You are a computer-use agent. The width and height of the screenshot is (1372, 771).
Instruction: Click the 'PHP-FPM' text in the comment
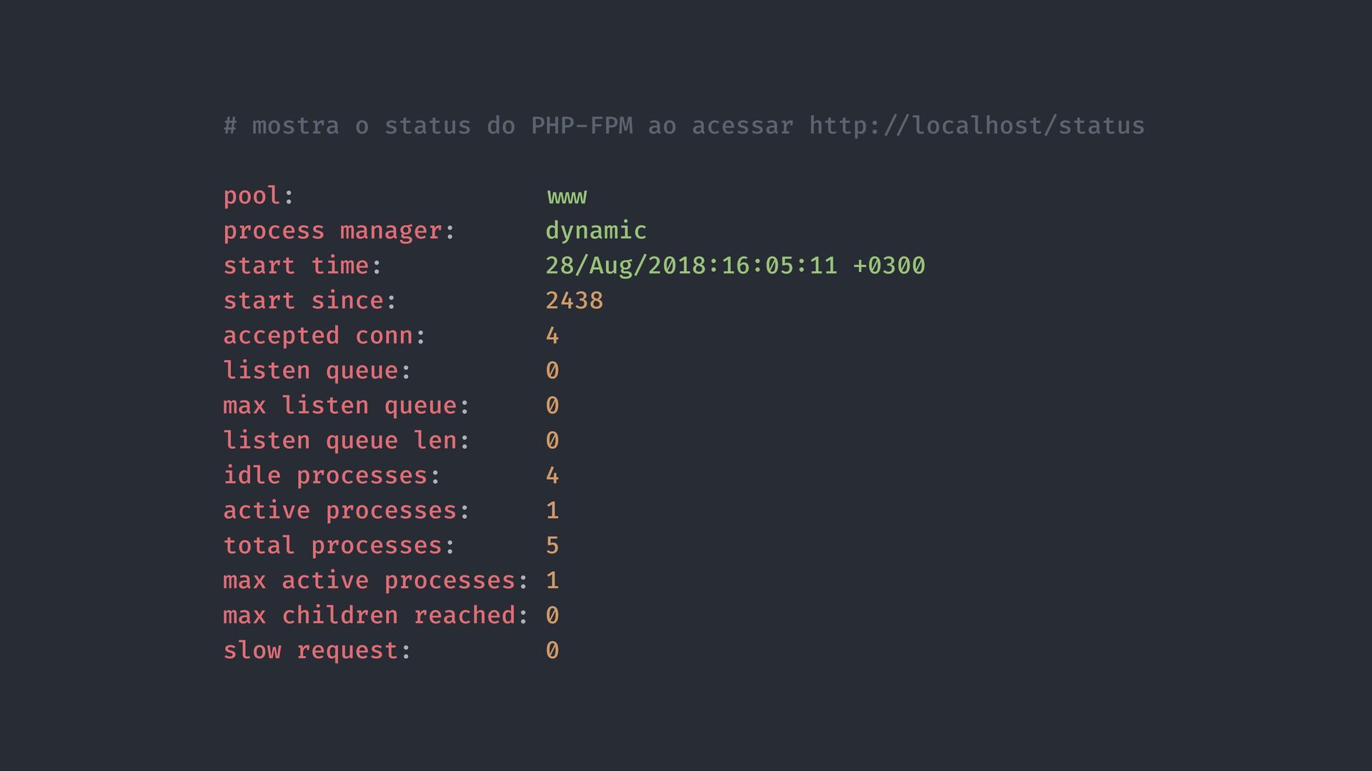click(582, 126)
